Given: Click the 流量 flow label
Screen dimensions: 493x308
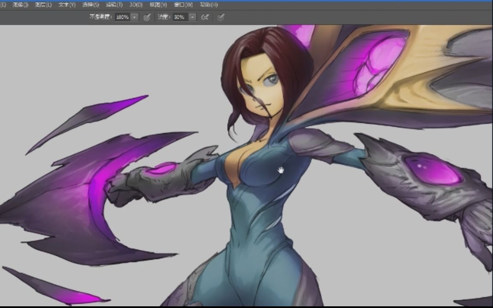Looking at the screenshot, I should (x=163, y=17).
